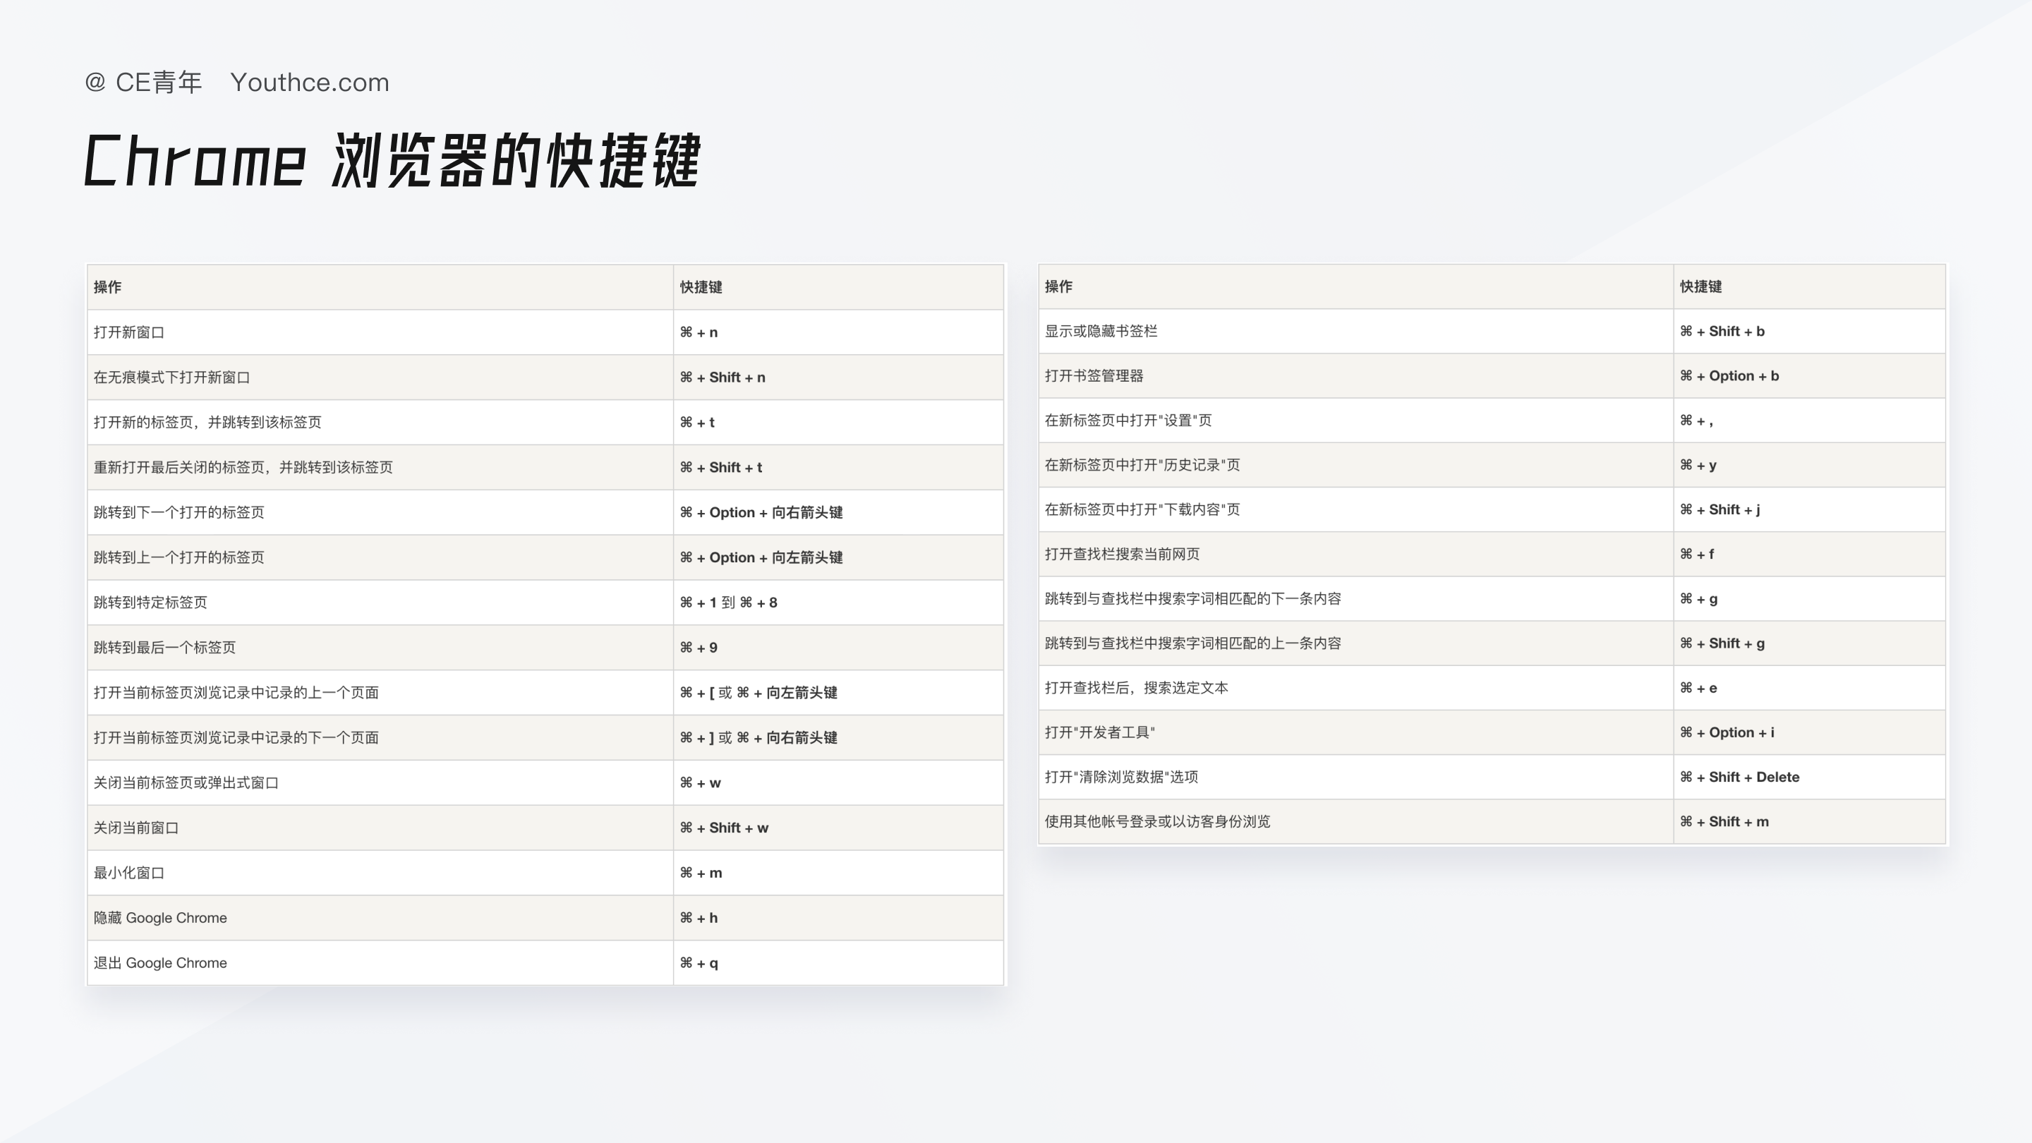The image size is (2032, 1143).
Task: Click the 隐藏 Google Chrome row
Action: coord(160,917)
